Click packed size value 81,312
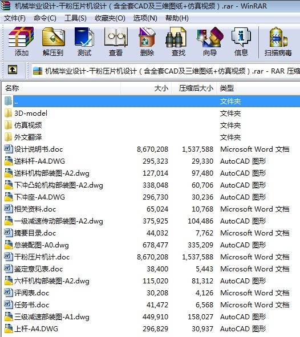The image size is (300, 337). pyautogui.click(x=202, y=281)
